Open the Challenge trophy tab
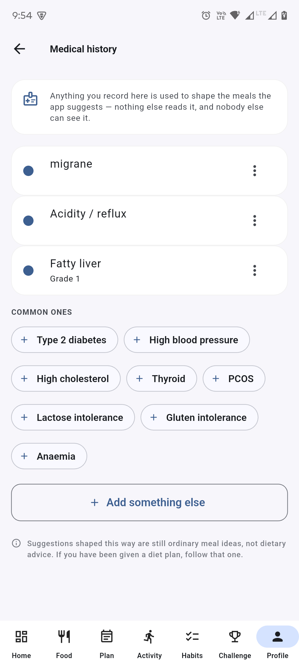 pos(235,636)
